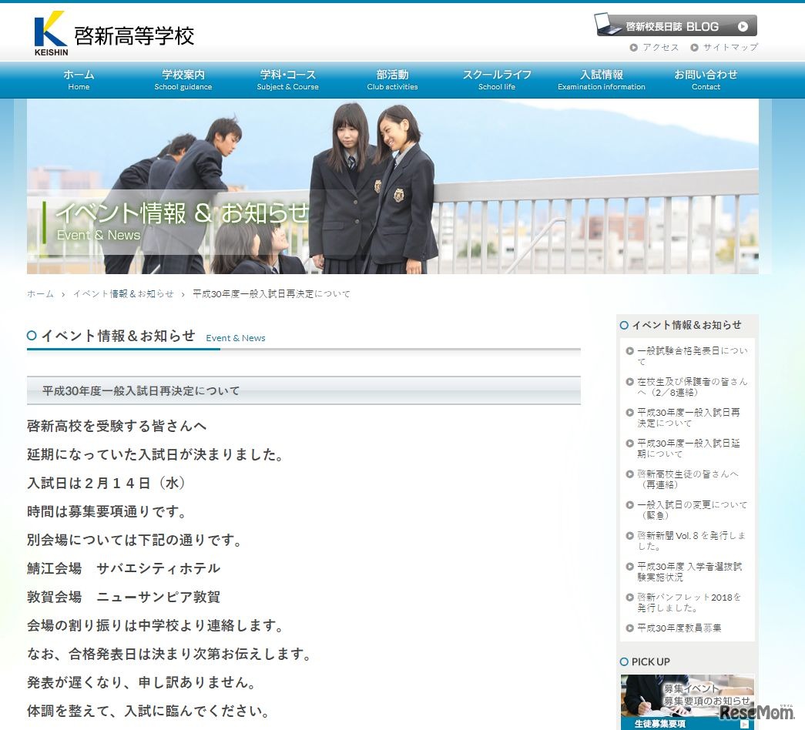Open the 入試情報 Examination information menu
805x730 pixels.
coord(602,79)
